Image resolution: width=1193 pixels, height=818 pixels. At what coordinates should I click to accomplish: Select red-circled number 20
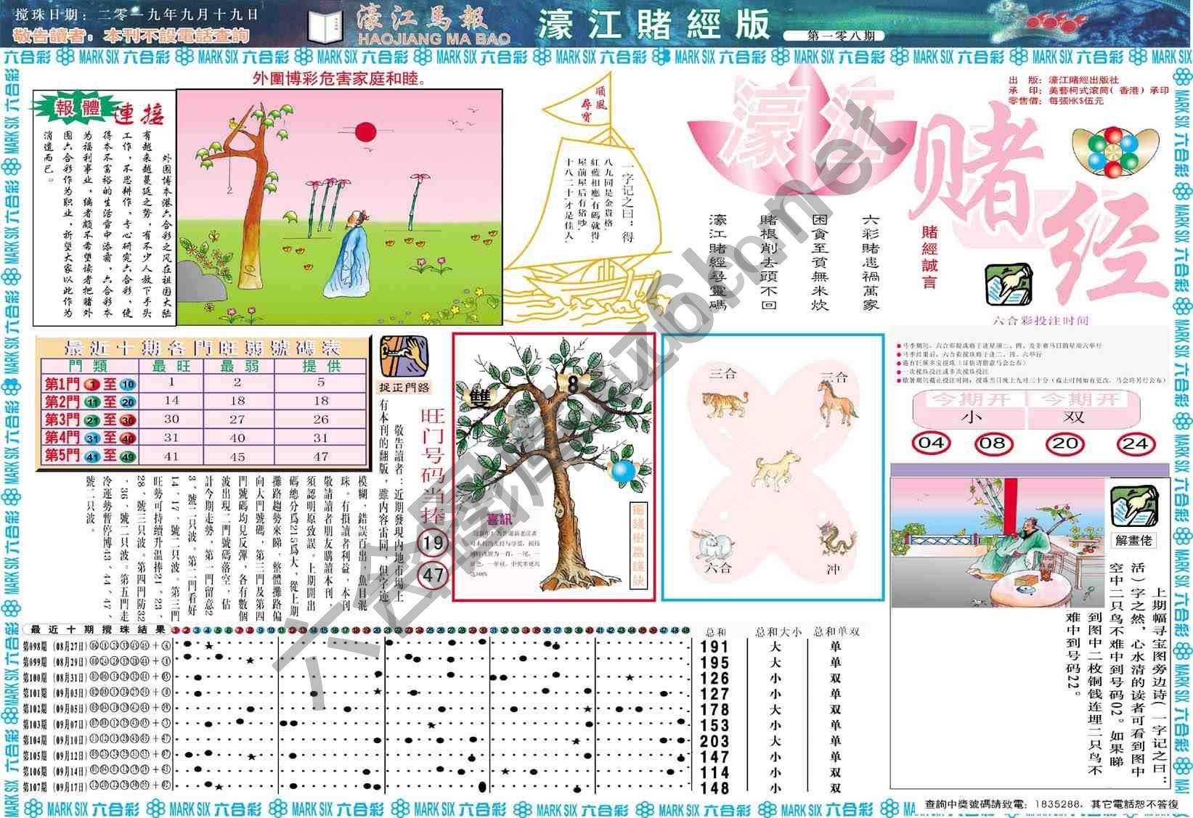point(1064,443)
